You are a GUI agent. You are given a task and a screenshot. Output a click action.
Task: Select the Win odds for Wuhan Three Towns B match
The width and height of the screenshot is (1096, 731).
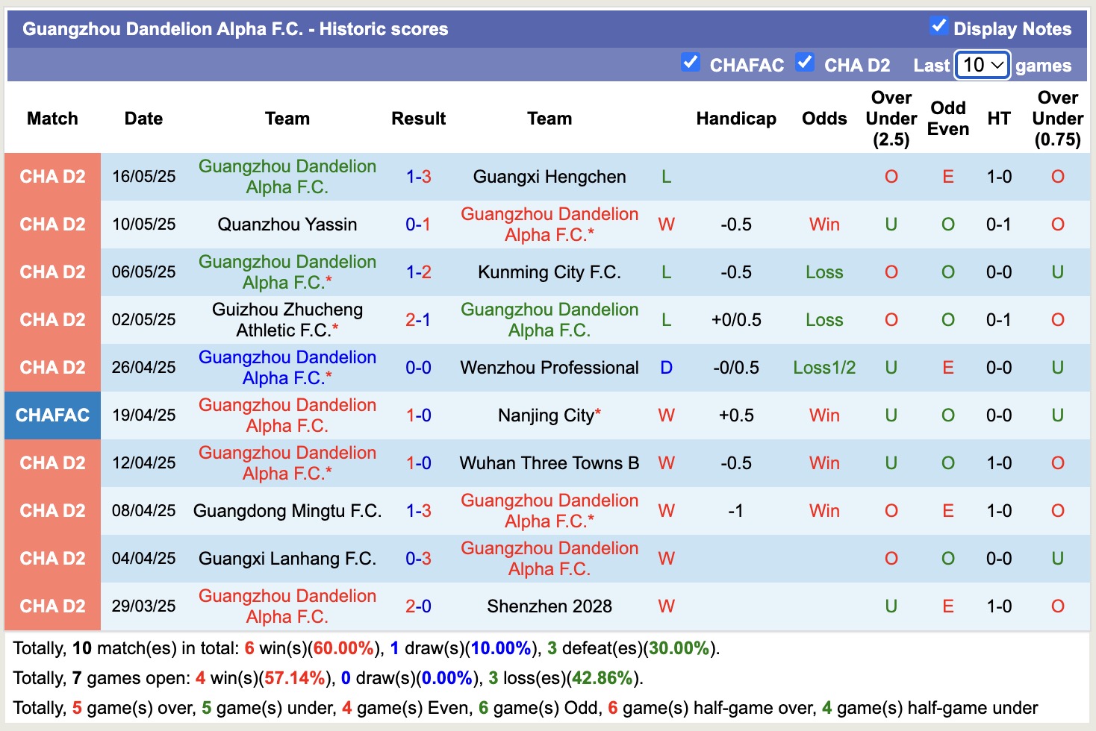[823, 462]
